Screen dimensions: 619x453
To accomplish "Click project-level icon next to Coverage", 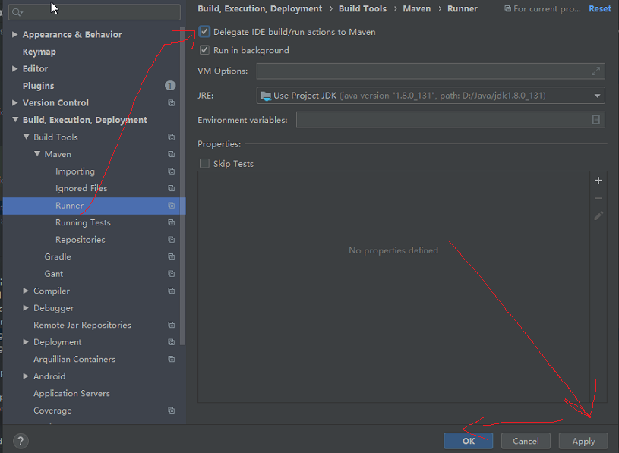I will coord(172,411).
